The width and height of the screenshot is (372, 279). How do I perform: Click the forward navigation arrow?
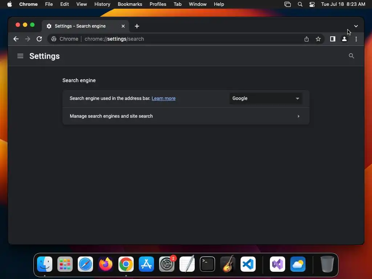[x=28, y=39]
